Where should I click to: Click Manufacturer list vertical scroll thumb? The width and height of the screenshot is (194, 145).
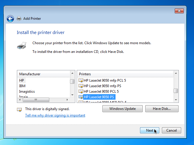tap(72, 81)
